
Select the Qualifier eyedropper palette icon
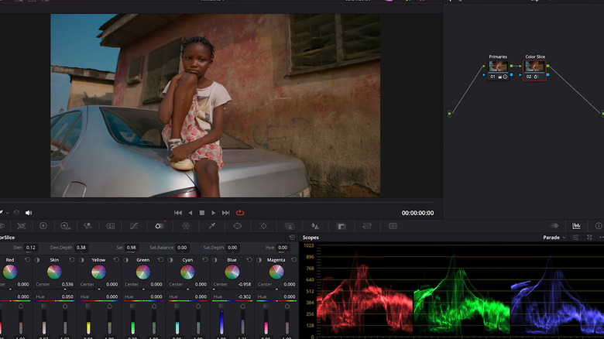(211, 226)
